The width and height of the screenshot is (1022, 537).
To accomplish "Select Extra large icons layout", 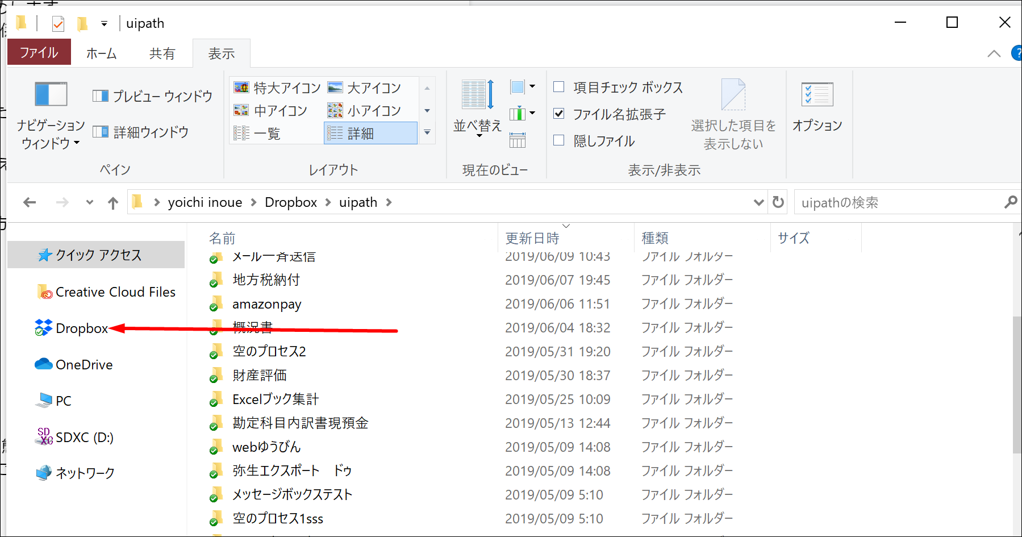I will point(277,88).
